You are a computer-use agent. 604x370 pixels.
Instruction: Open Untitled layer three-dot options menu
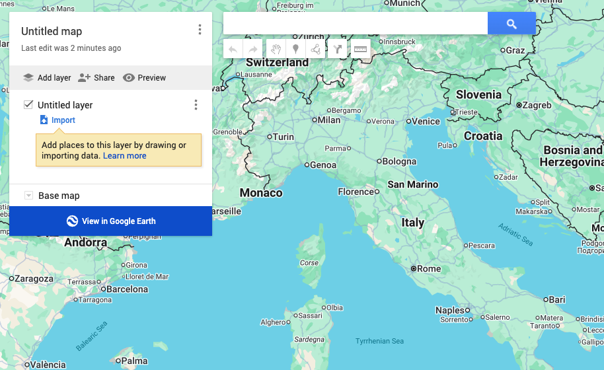tap(196, 105)
